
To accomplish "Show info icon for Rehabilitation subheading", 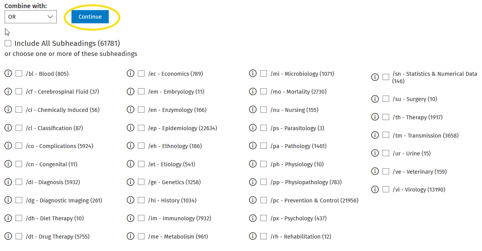I will [253, 236].
